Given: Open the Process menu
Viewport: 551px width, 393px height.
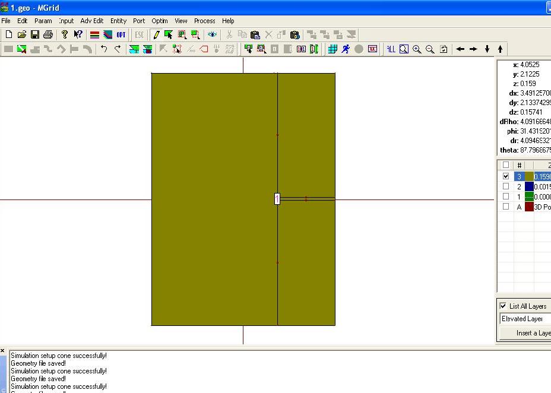Looking at the screenshot, I should click(204, 21).
